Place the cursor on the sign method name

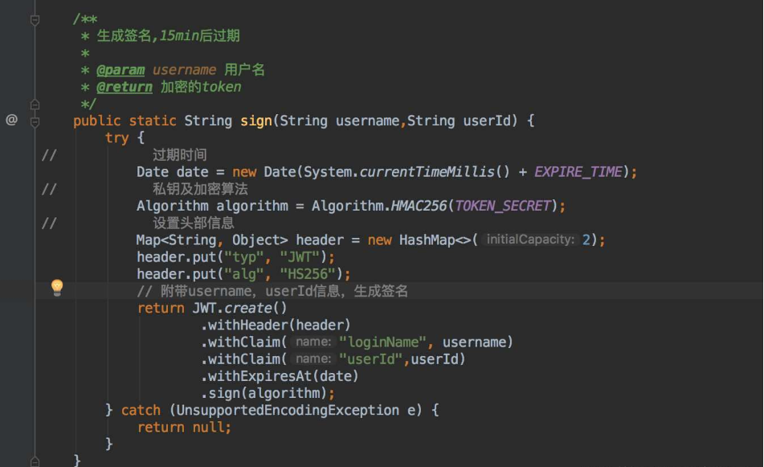(x=256, y=121)
